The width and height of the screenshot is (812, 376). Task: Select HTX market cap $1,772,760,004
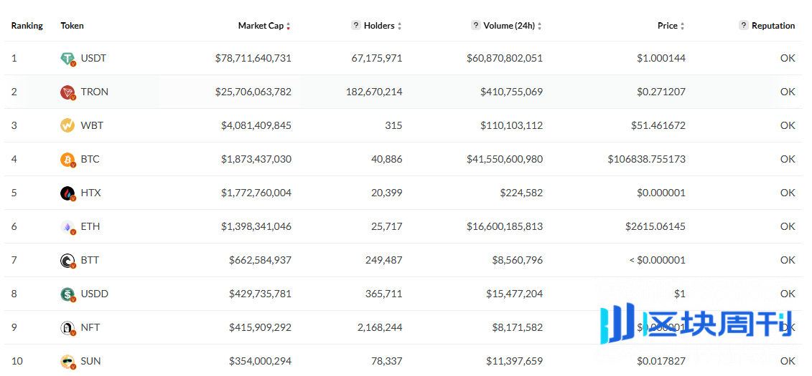tap(256, 193)
